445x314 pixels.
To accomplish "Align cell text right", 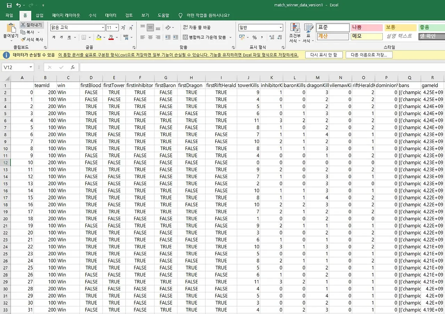I will coord(158,37).
